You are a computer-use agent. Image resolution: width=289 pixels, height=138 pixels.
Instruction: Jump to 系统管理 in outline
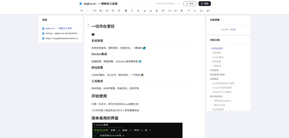(x=216, y=53)
